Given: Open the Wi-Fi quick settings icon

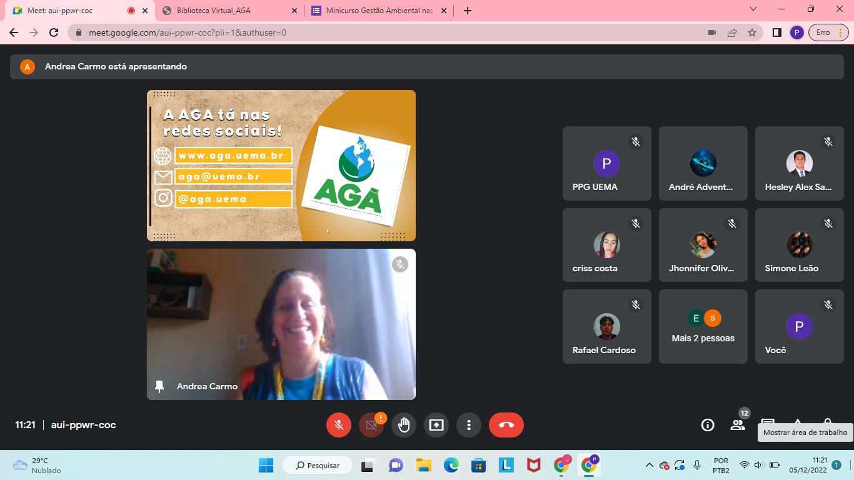Looking at the screenshot, I should (744, 465).
